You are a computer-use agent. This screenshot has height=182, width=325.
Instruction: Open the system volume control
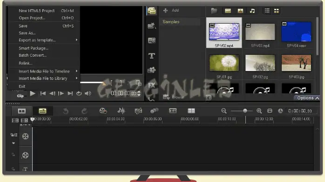click(88, 94)
